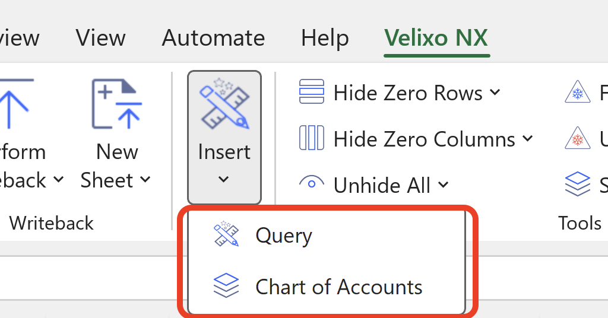The image size is (608, 318).
Task: Click the red snowflake triangle icon
Action: tap(577, 139)
